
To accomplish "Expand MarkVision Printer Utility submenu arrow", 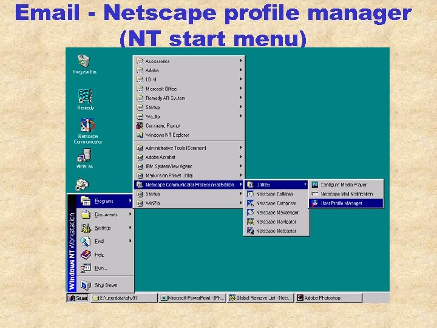I will [x=240, y=175].
